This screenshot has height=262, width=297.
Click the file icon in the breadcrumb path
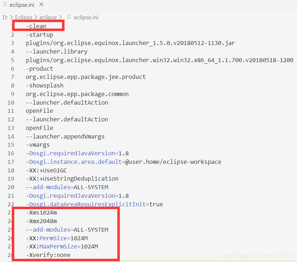pos(69,17)
